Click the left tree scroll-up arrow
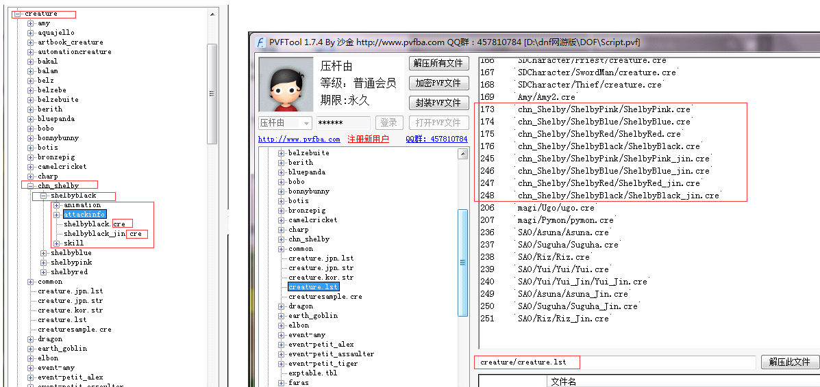The width and height of the screenshot is (820, 387). click(212, 14)
